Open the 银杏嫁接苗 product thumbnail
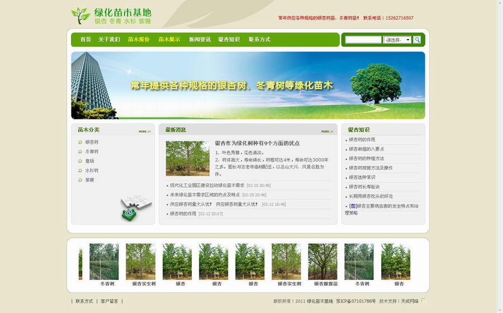The height and width of the screenshot is (313, 503). pyautogui.click(x=322, y=262)
